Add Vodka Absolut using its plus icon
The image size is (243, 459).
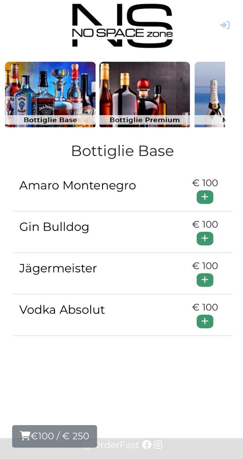coord(205,321)
